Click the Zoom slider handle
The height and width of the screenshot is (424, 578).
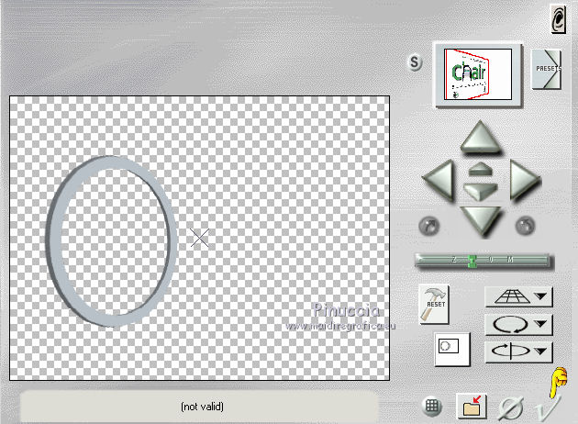click(x=472, y=260)
